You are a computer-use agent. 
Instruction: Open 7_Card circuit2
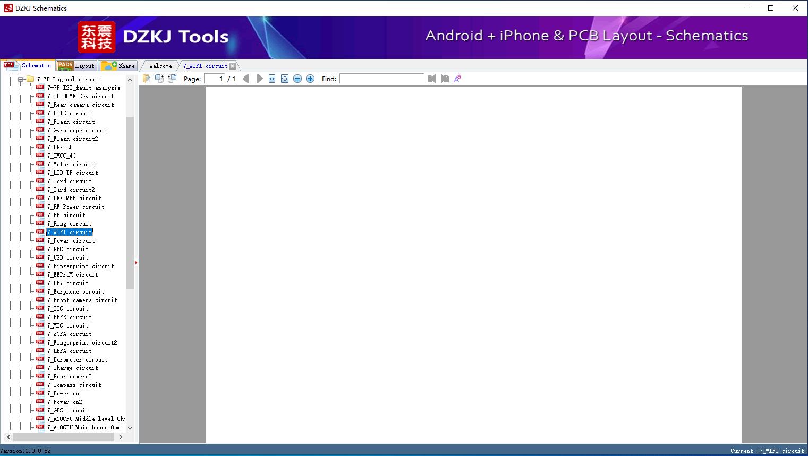pos(71,190)
